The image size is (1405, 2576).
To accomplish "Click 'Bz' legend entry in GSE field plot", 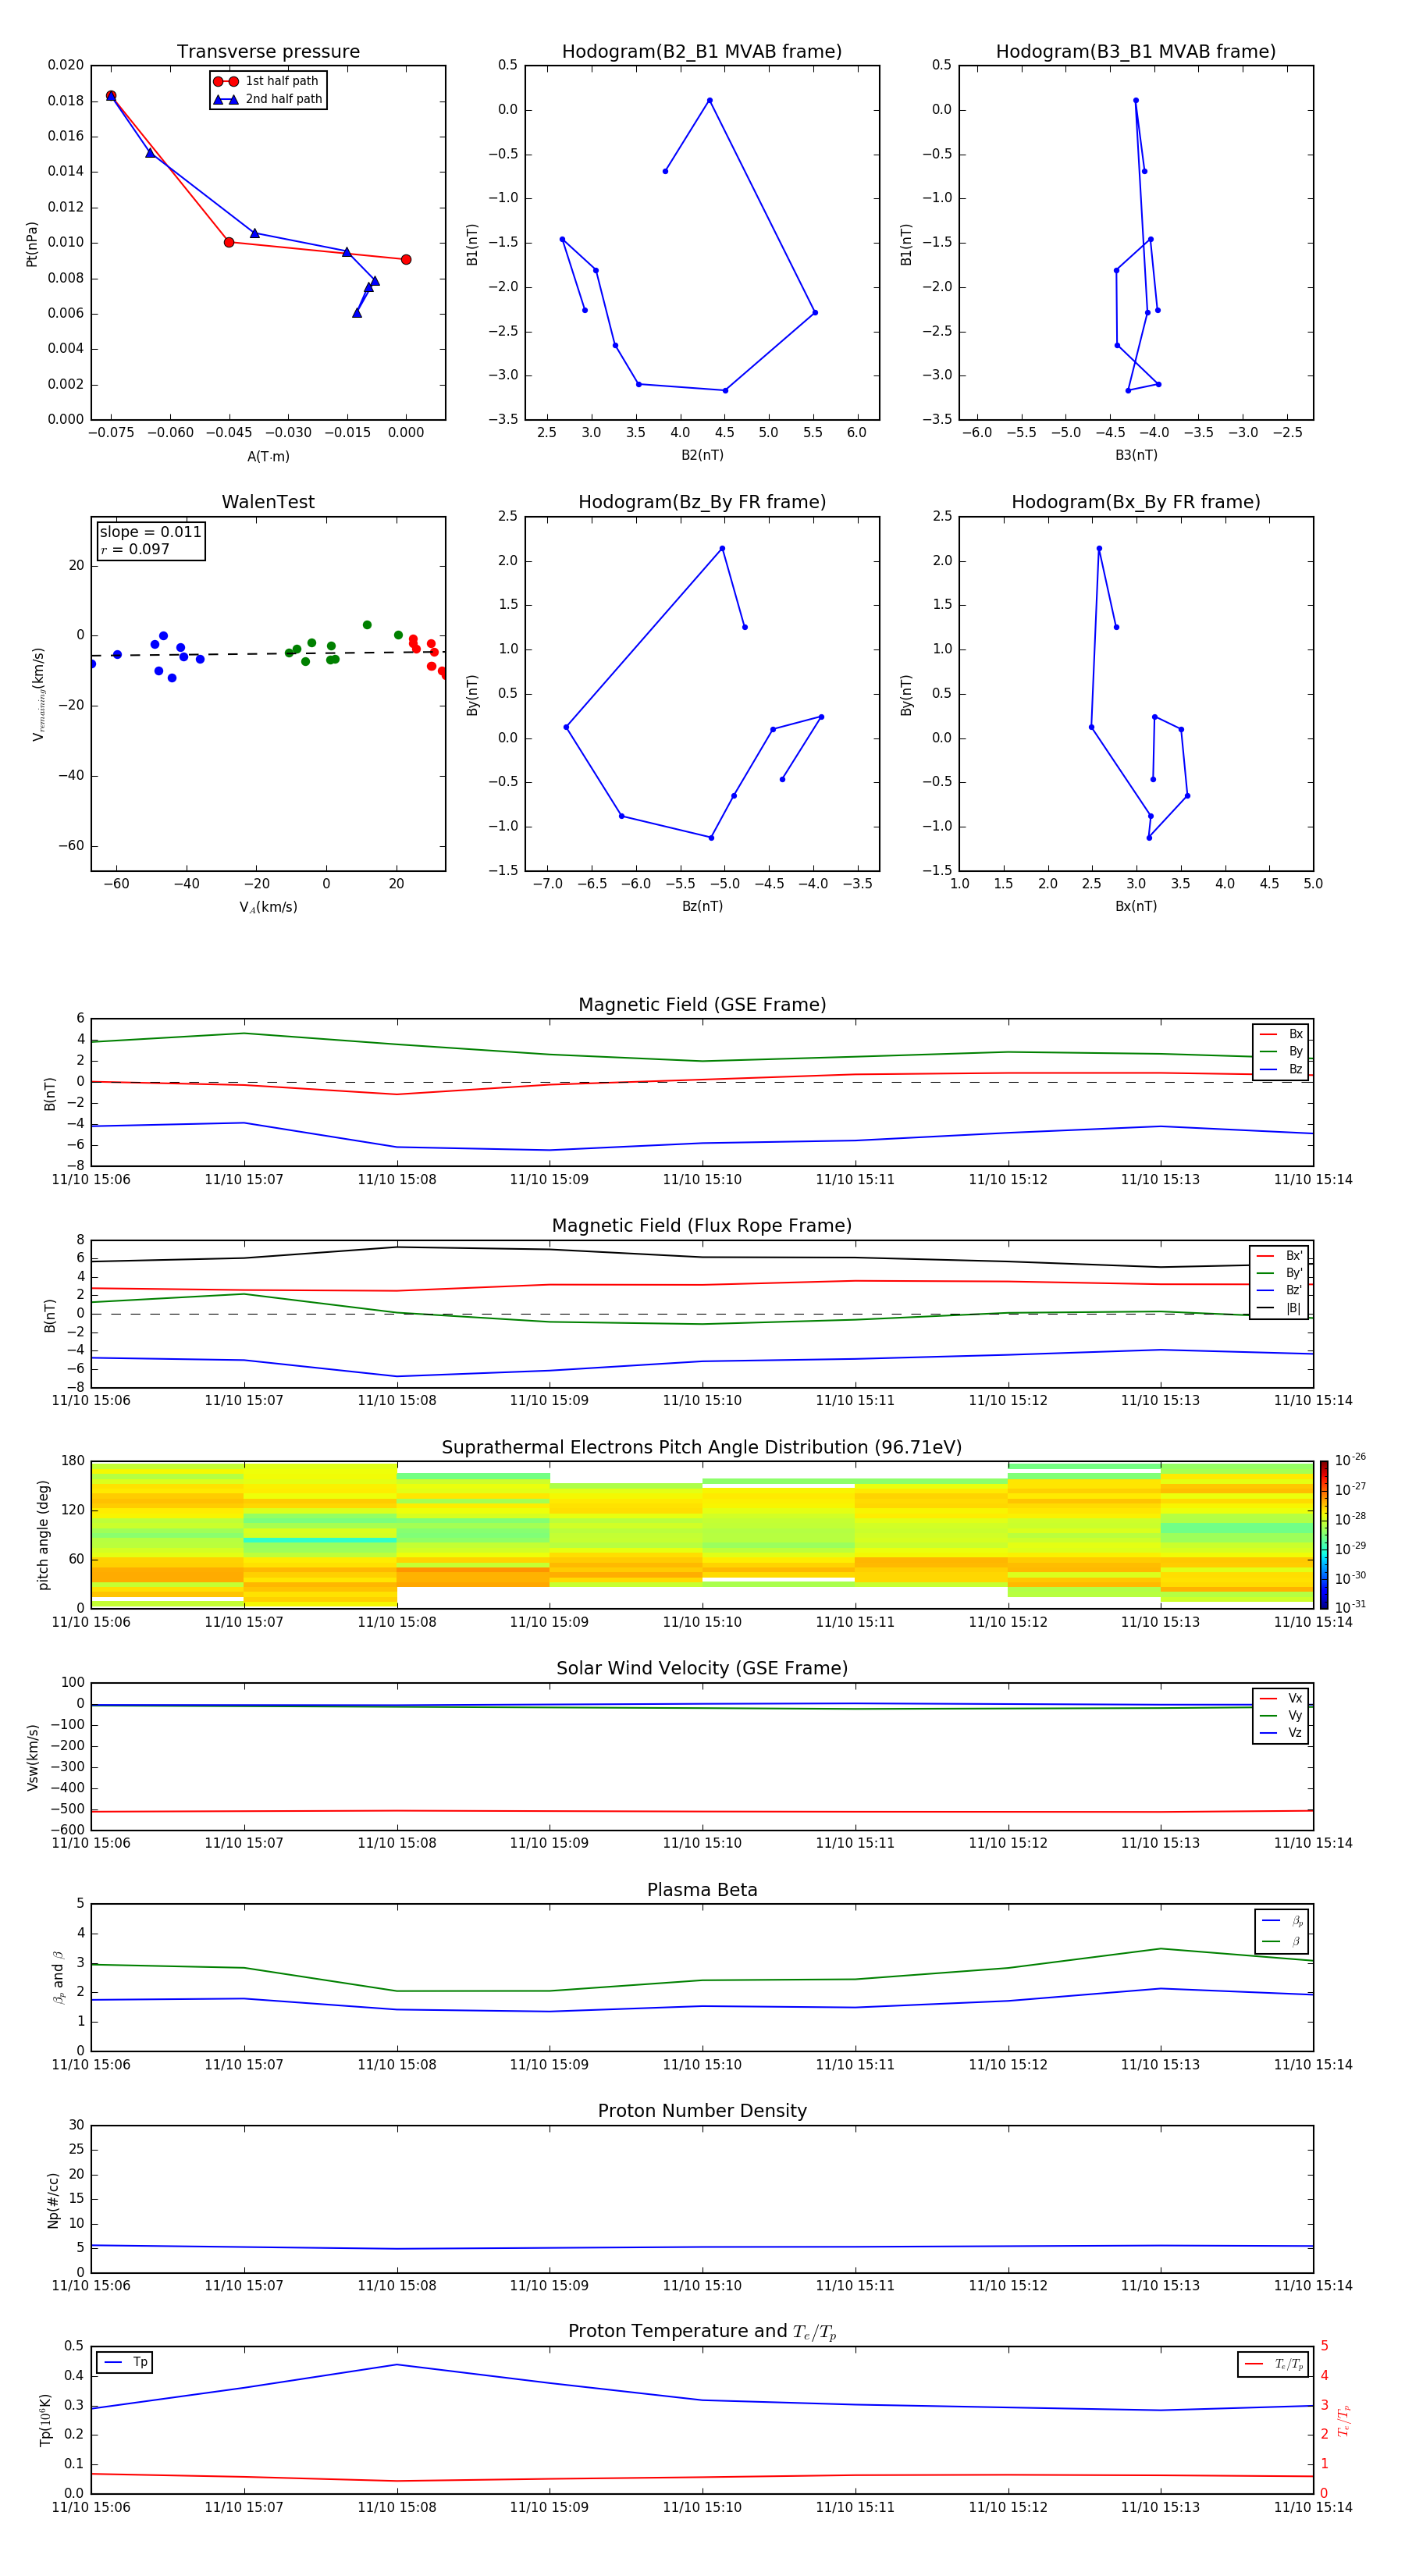I will (x=1281, y=1070).
